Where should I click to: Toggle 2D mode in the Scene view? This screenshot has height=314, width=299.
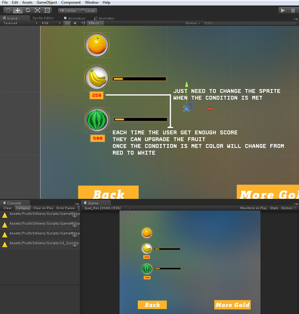[67, 23]
